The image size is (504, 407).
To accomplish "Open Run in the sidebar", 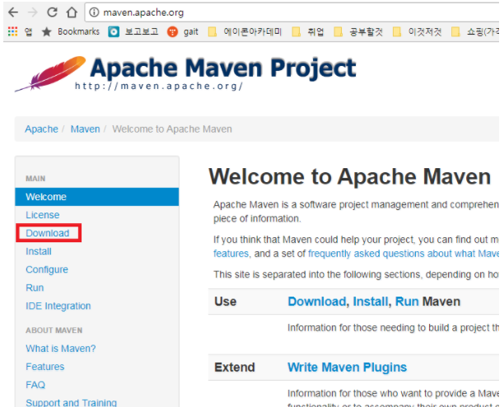I will point(35,288).
